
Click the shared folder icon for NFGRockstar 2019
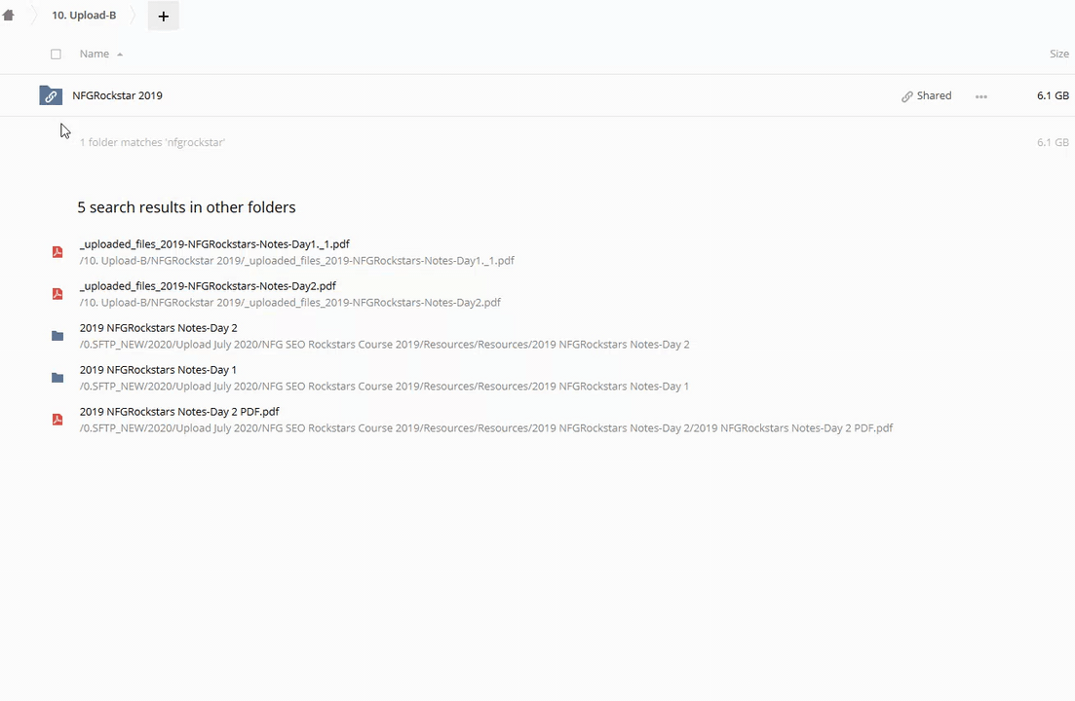51,95
